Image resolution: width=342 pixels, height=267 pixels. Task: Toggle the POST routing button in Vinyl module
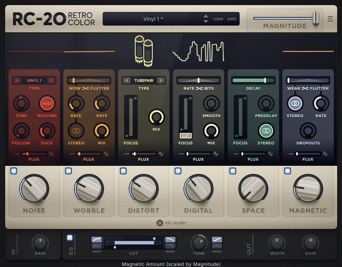pyautogui.click(x=47, y=104)
